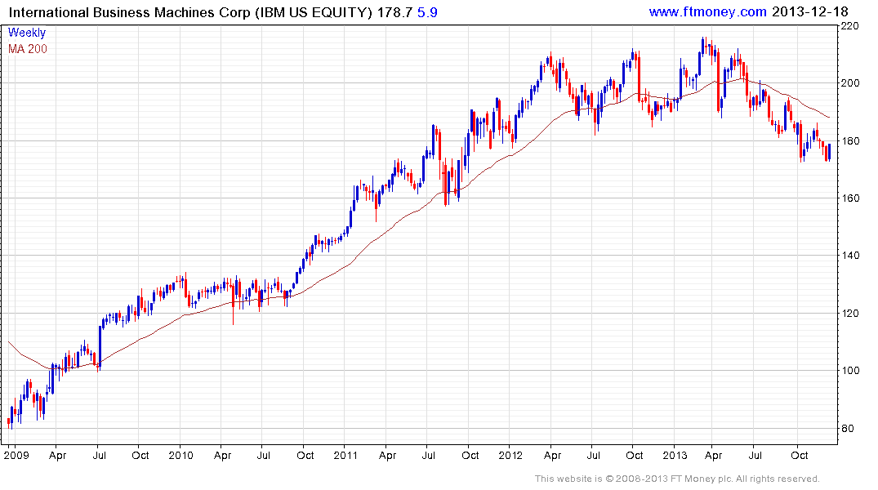Click the 160 price axis label
Screen dimensions: 878x490
pos(850,198)
